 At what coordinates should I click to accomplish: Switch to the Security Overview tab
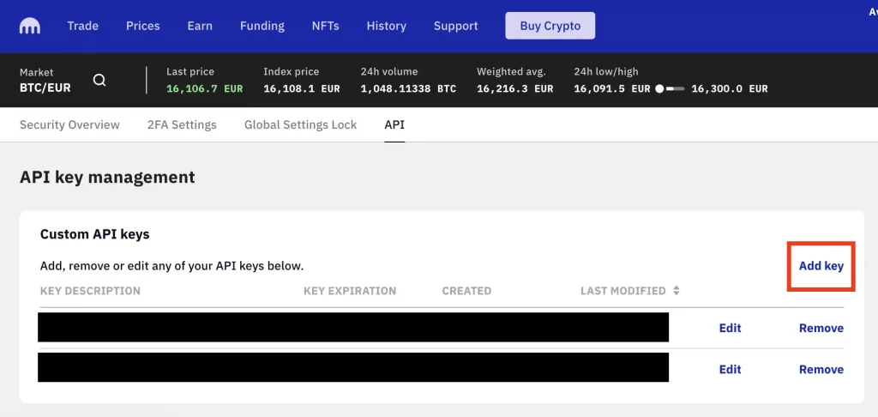69,124
